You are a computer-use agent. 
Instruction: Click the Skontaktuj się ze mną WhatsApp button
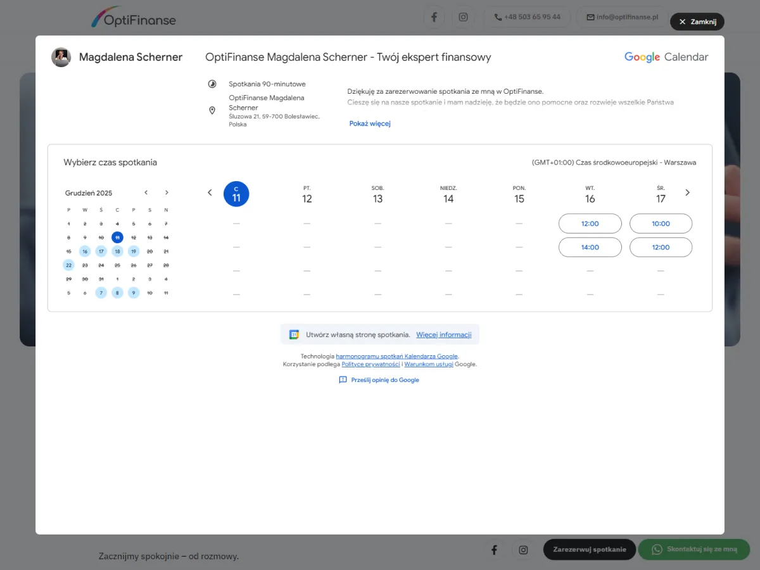coord(693,549)
